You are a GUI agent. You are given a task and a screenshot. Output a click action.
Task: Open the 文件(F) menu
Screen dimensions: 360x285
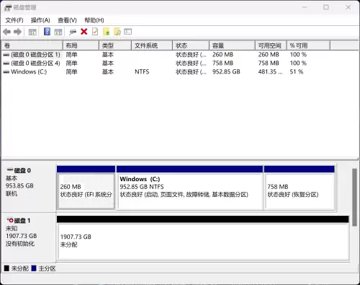click(x=14, y=20)
